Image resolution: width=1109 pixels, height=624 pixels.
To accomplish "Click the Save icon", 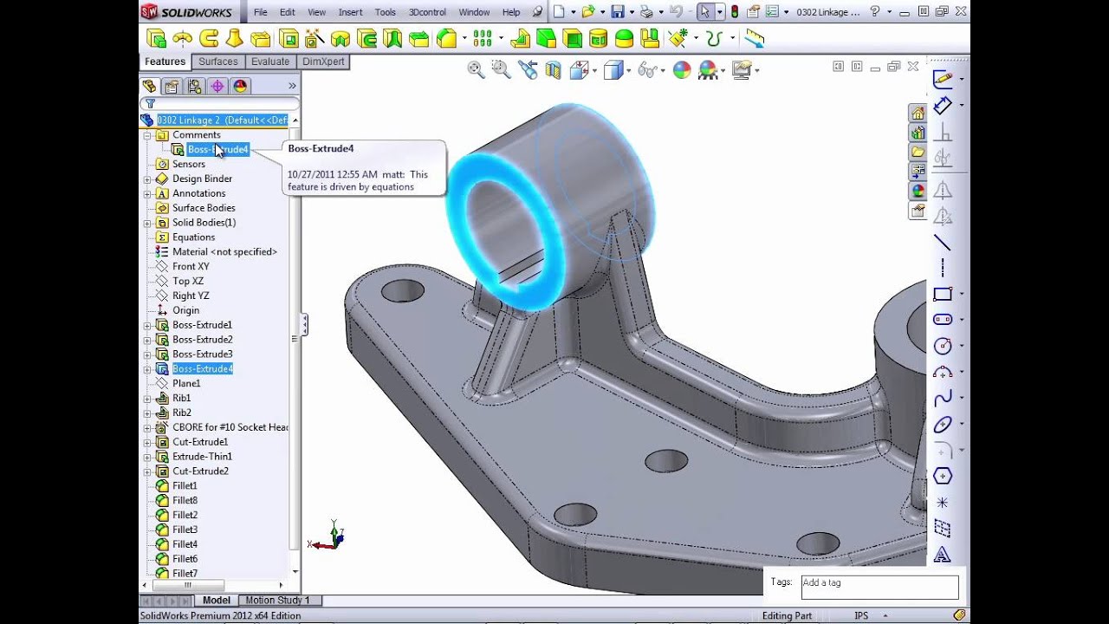I will (618, 11).
